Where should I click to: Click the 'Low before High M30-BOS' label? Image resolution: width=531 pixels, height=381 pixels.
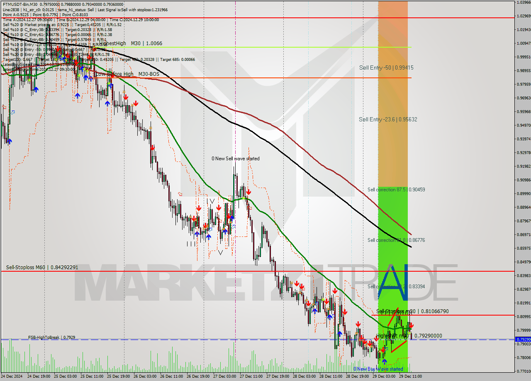(x=127, y=74)
